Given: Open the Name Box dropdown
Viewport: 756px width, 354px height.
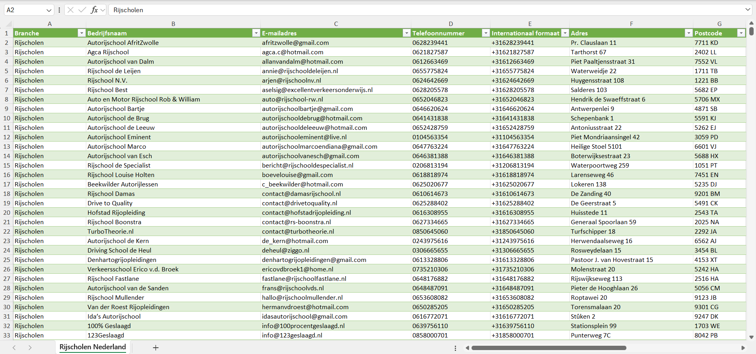Looking at the screenshot, I should pyautogui.click(x=49, y=10).
